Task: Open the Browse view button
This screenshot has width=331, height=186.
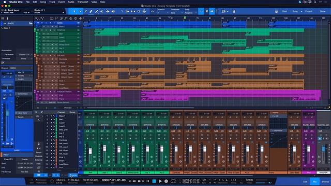Action: click(x=325, y=181)
